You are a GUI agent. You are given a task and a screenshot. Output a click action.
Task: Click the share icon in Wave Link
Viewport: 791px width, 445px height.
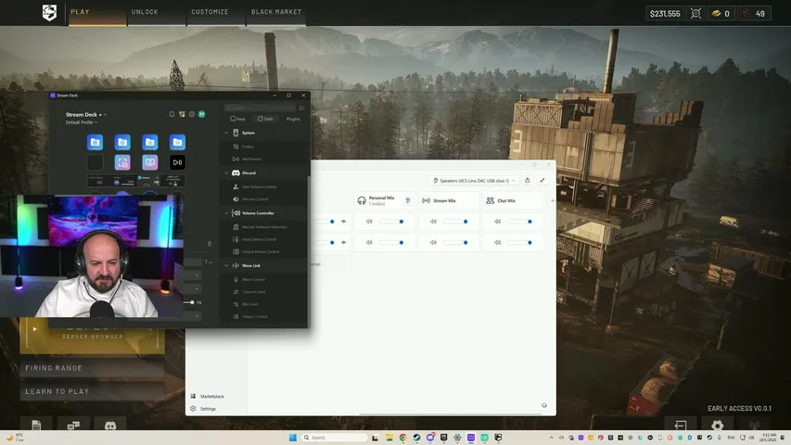click(x=527, y=181)
